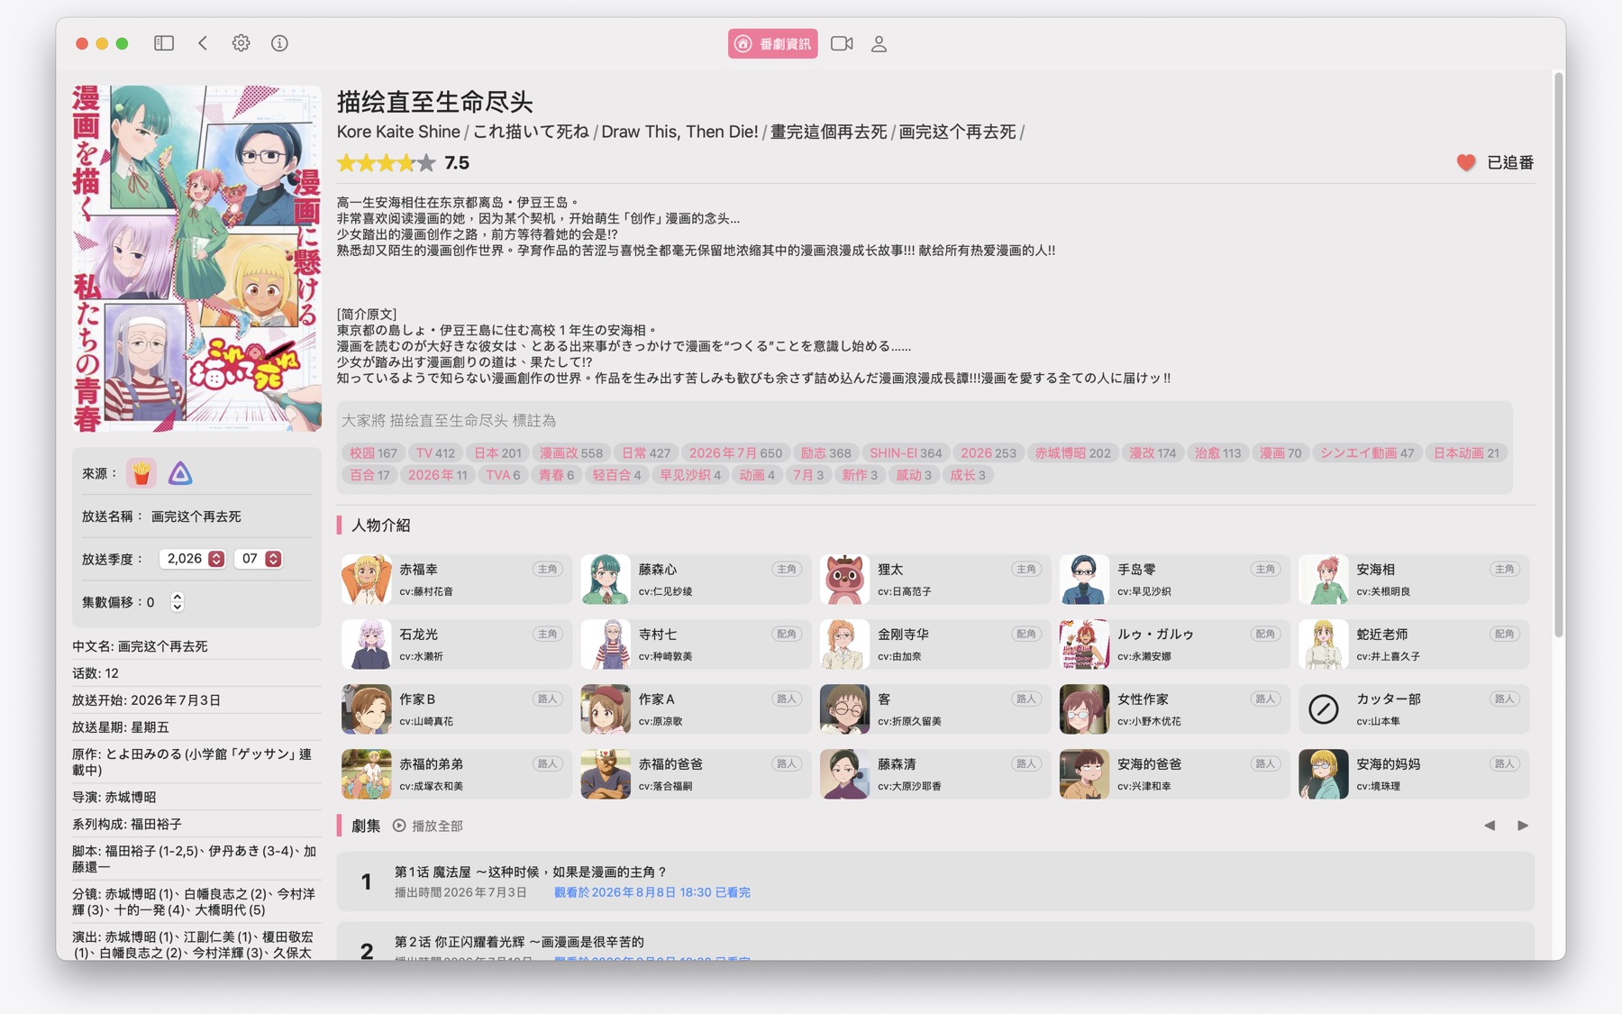Select the 番劇資訊 tab
The width and height of the screenshot is (1622, 1014).
pos(773,43)
